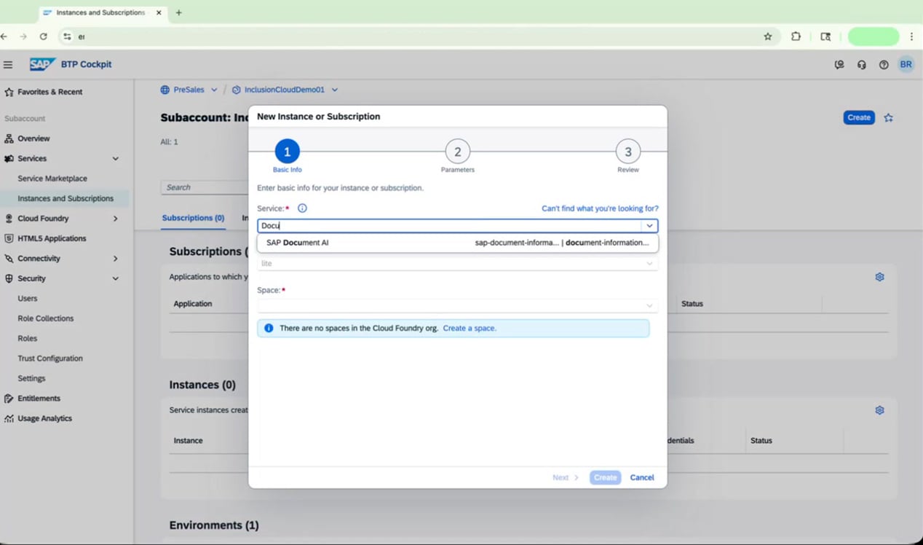Collapse the Services section chevron
Image resolution: width=923 pixels, height=545 pixels.
point(115,158)
